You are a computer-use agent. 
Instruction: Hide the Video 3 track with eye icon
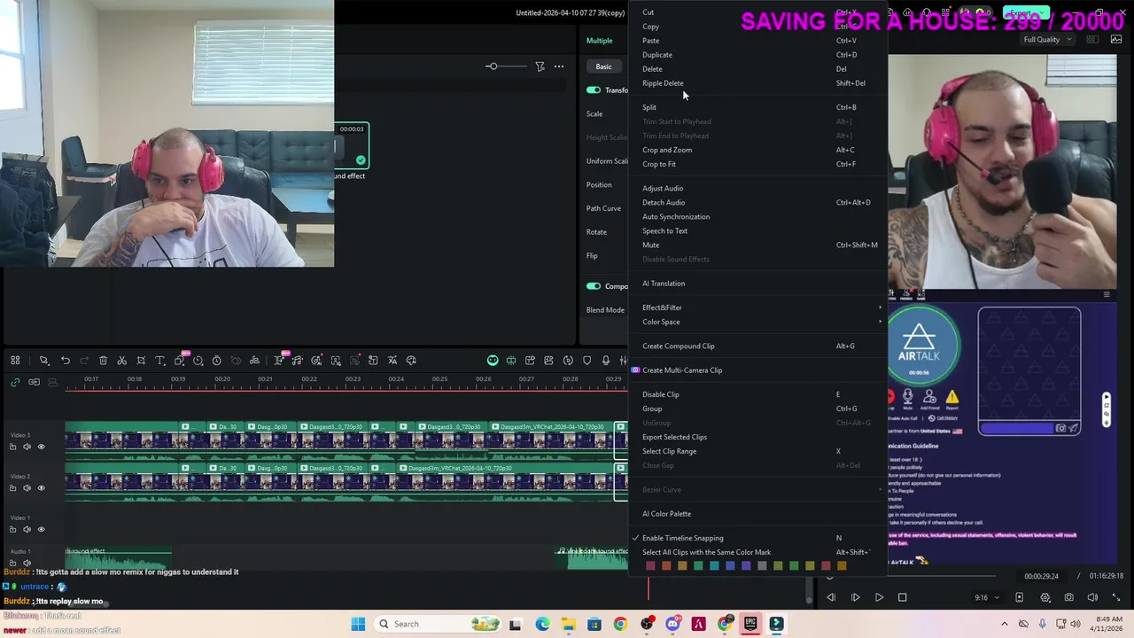(41, 447)
